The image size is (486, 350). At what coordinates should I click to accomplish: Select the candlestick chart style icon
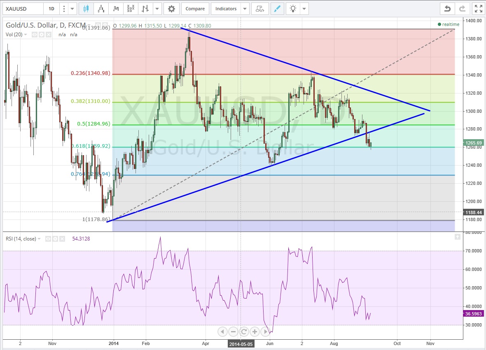[x=86, y=9]
